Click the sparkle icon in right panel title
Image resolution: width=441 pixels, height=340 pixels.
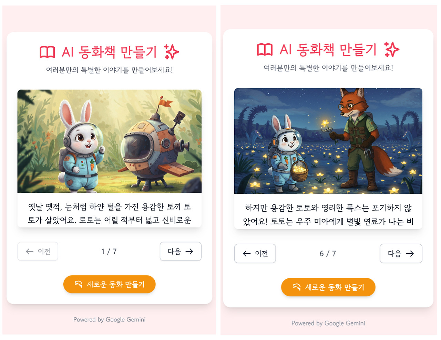(x=392, y=49)
